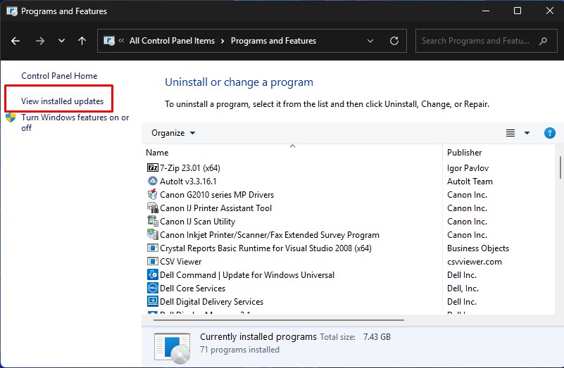Viewport: 564px width, 368px height.
Task: Click Programs and Features title bar icon
Action: click(11, 11)
